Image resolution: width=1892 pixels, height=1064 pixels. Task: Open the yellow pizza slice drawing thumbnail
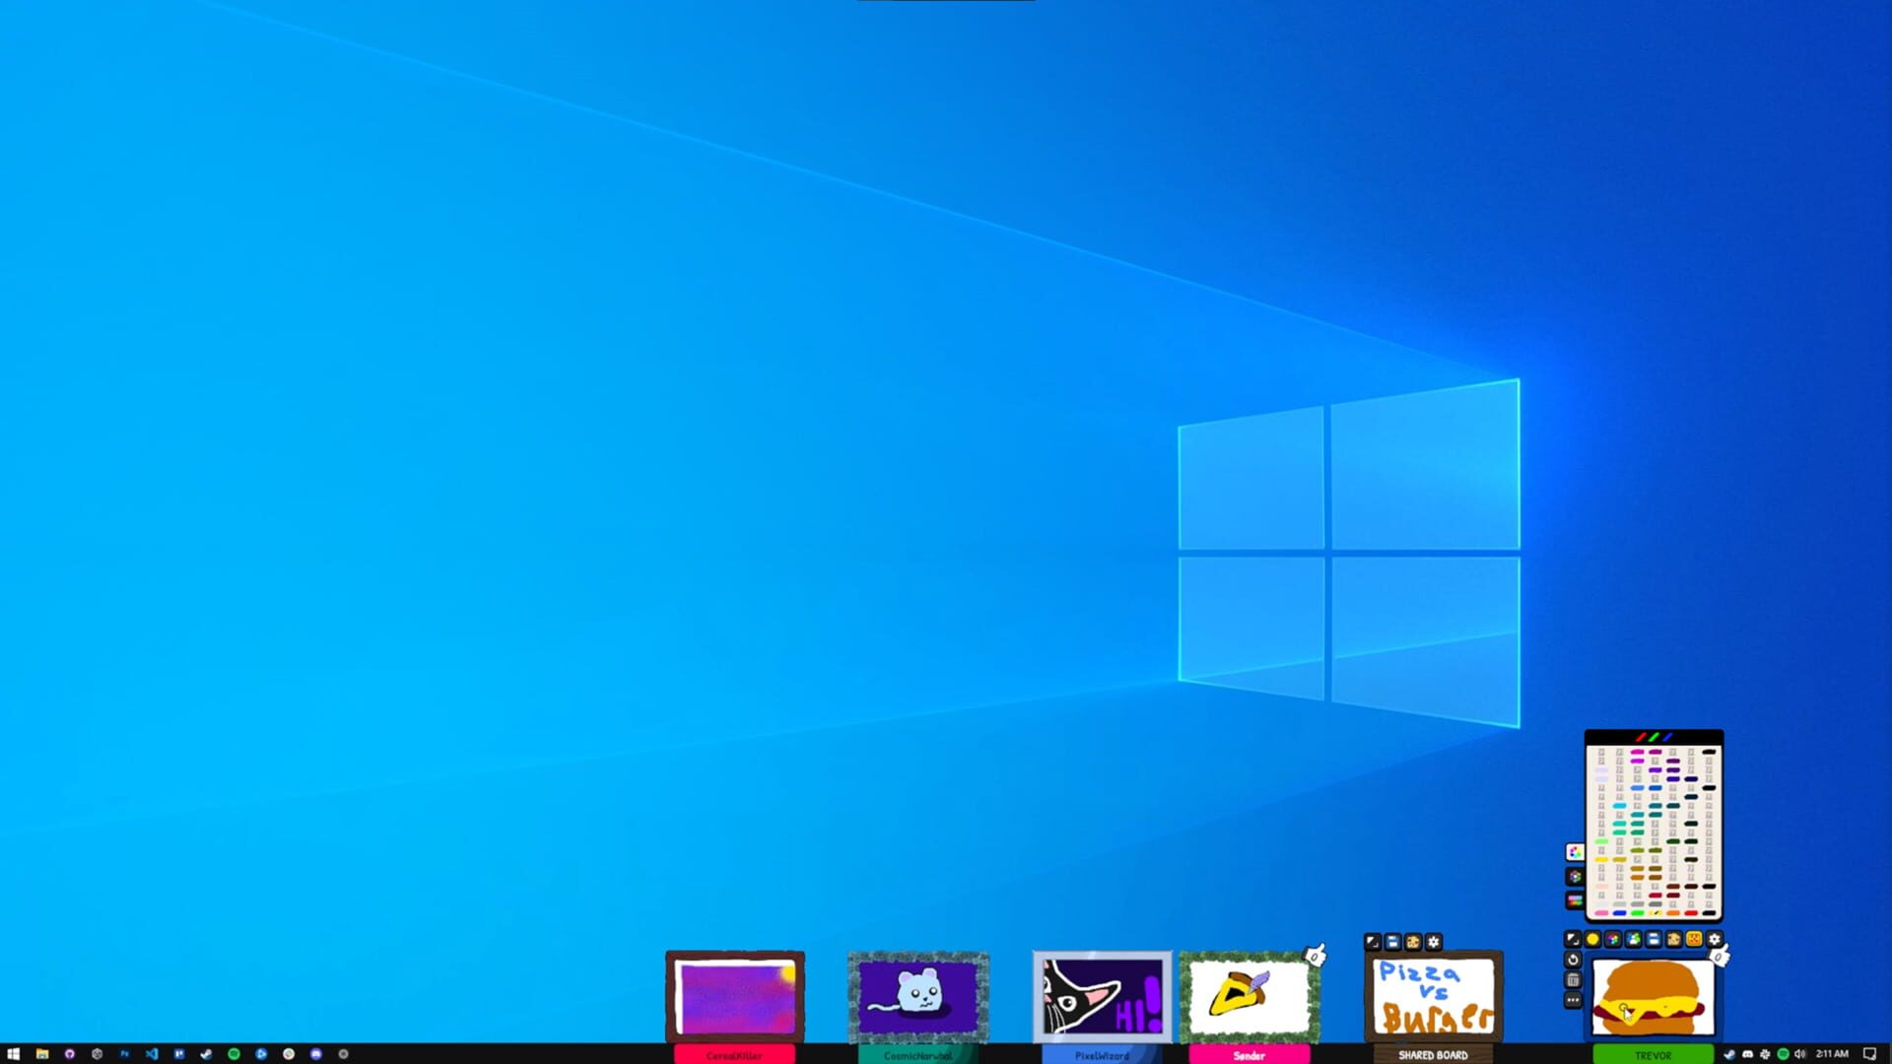pos(1250,996)
